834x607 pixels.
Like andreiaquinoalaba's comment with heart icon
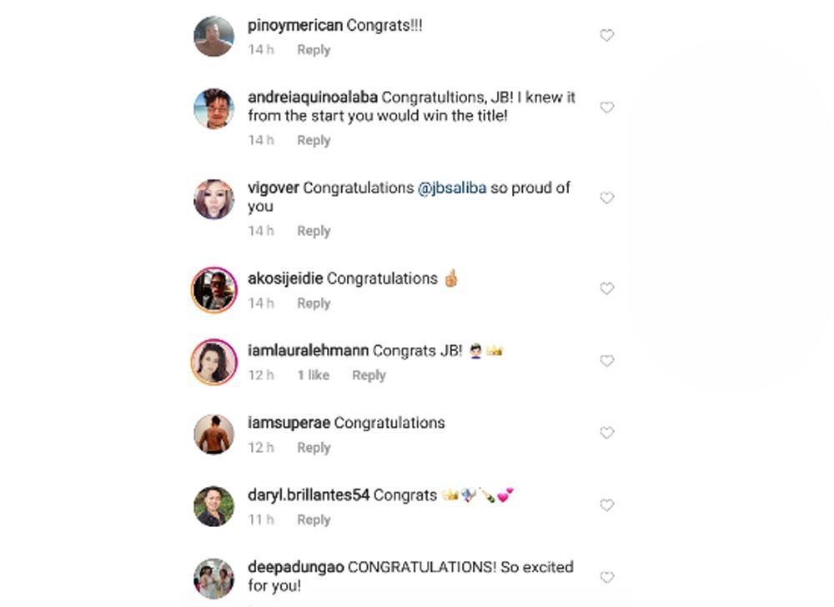607,108
